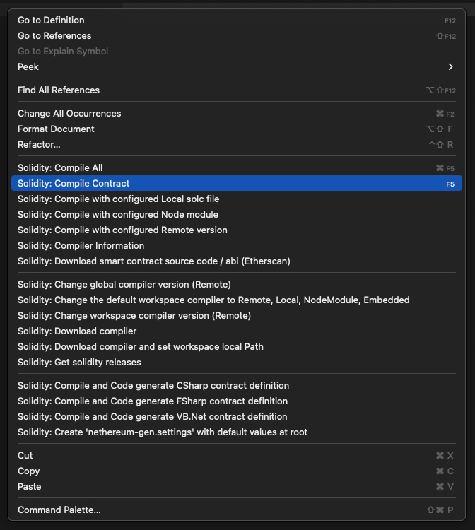Open Command Palette...

[237, 510]
